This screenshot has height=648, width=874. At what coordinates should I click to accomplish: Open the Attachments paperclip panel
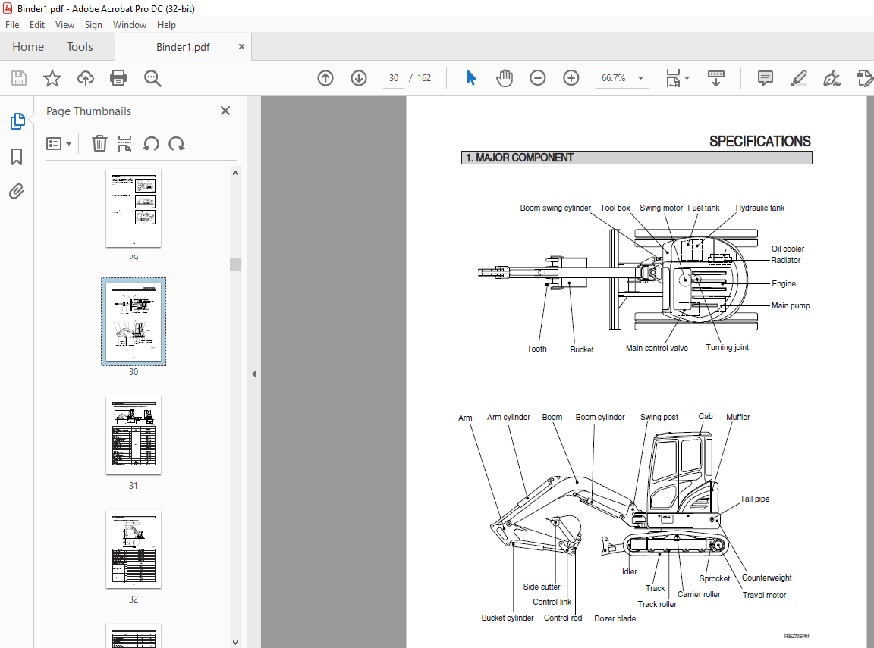(x=17, y=192)
